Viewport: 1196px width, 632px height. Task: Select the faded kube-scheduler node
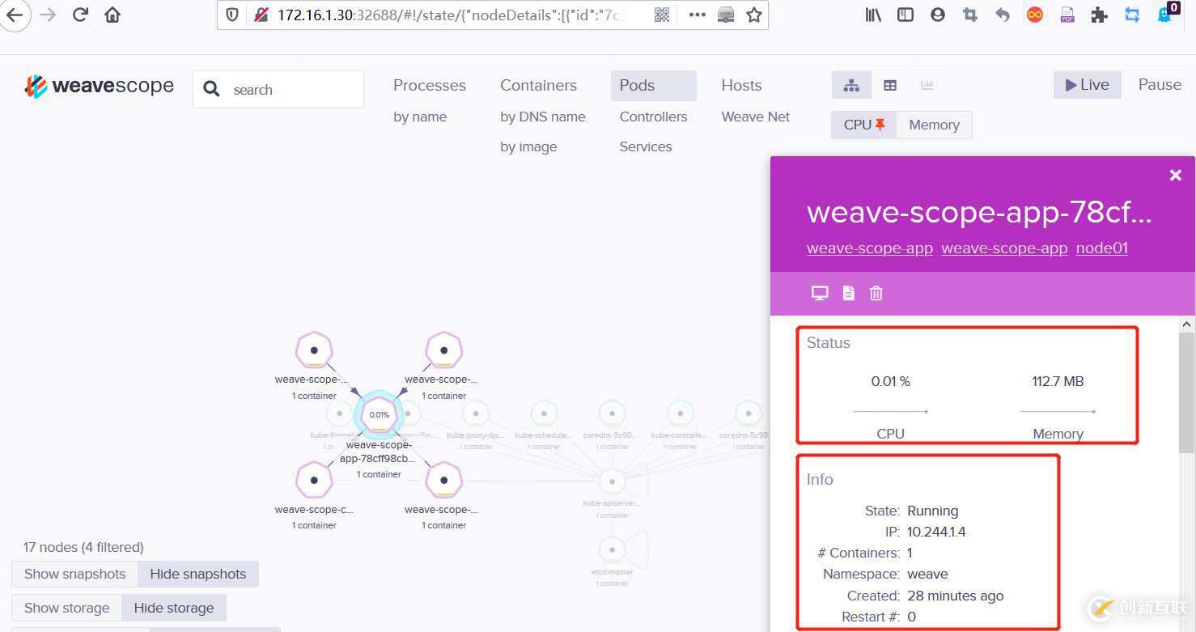click(x=545, y=414)
